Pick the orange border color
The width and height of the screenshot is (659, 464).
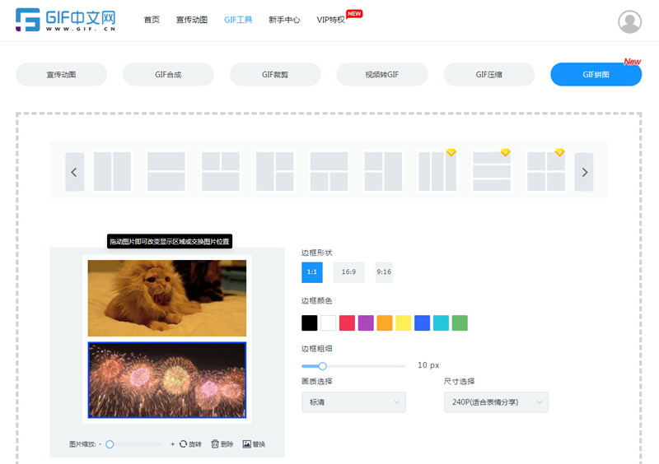click(x=385, y=323)
